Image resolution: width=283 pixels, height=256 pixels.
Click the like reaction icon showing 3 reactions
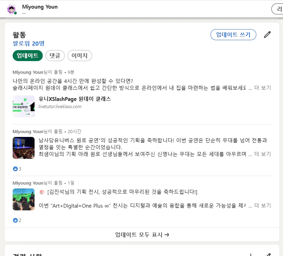15,169
